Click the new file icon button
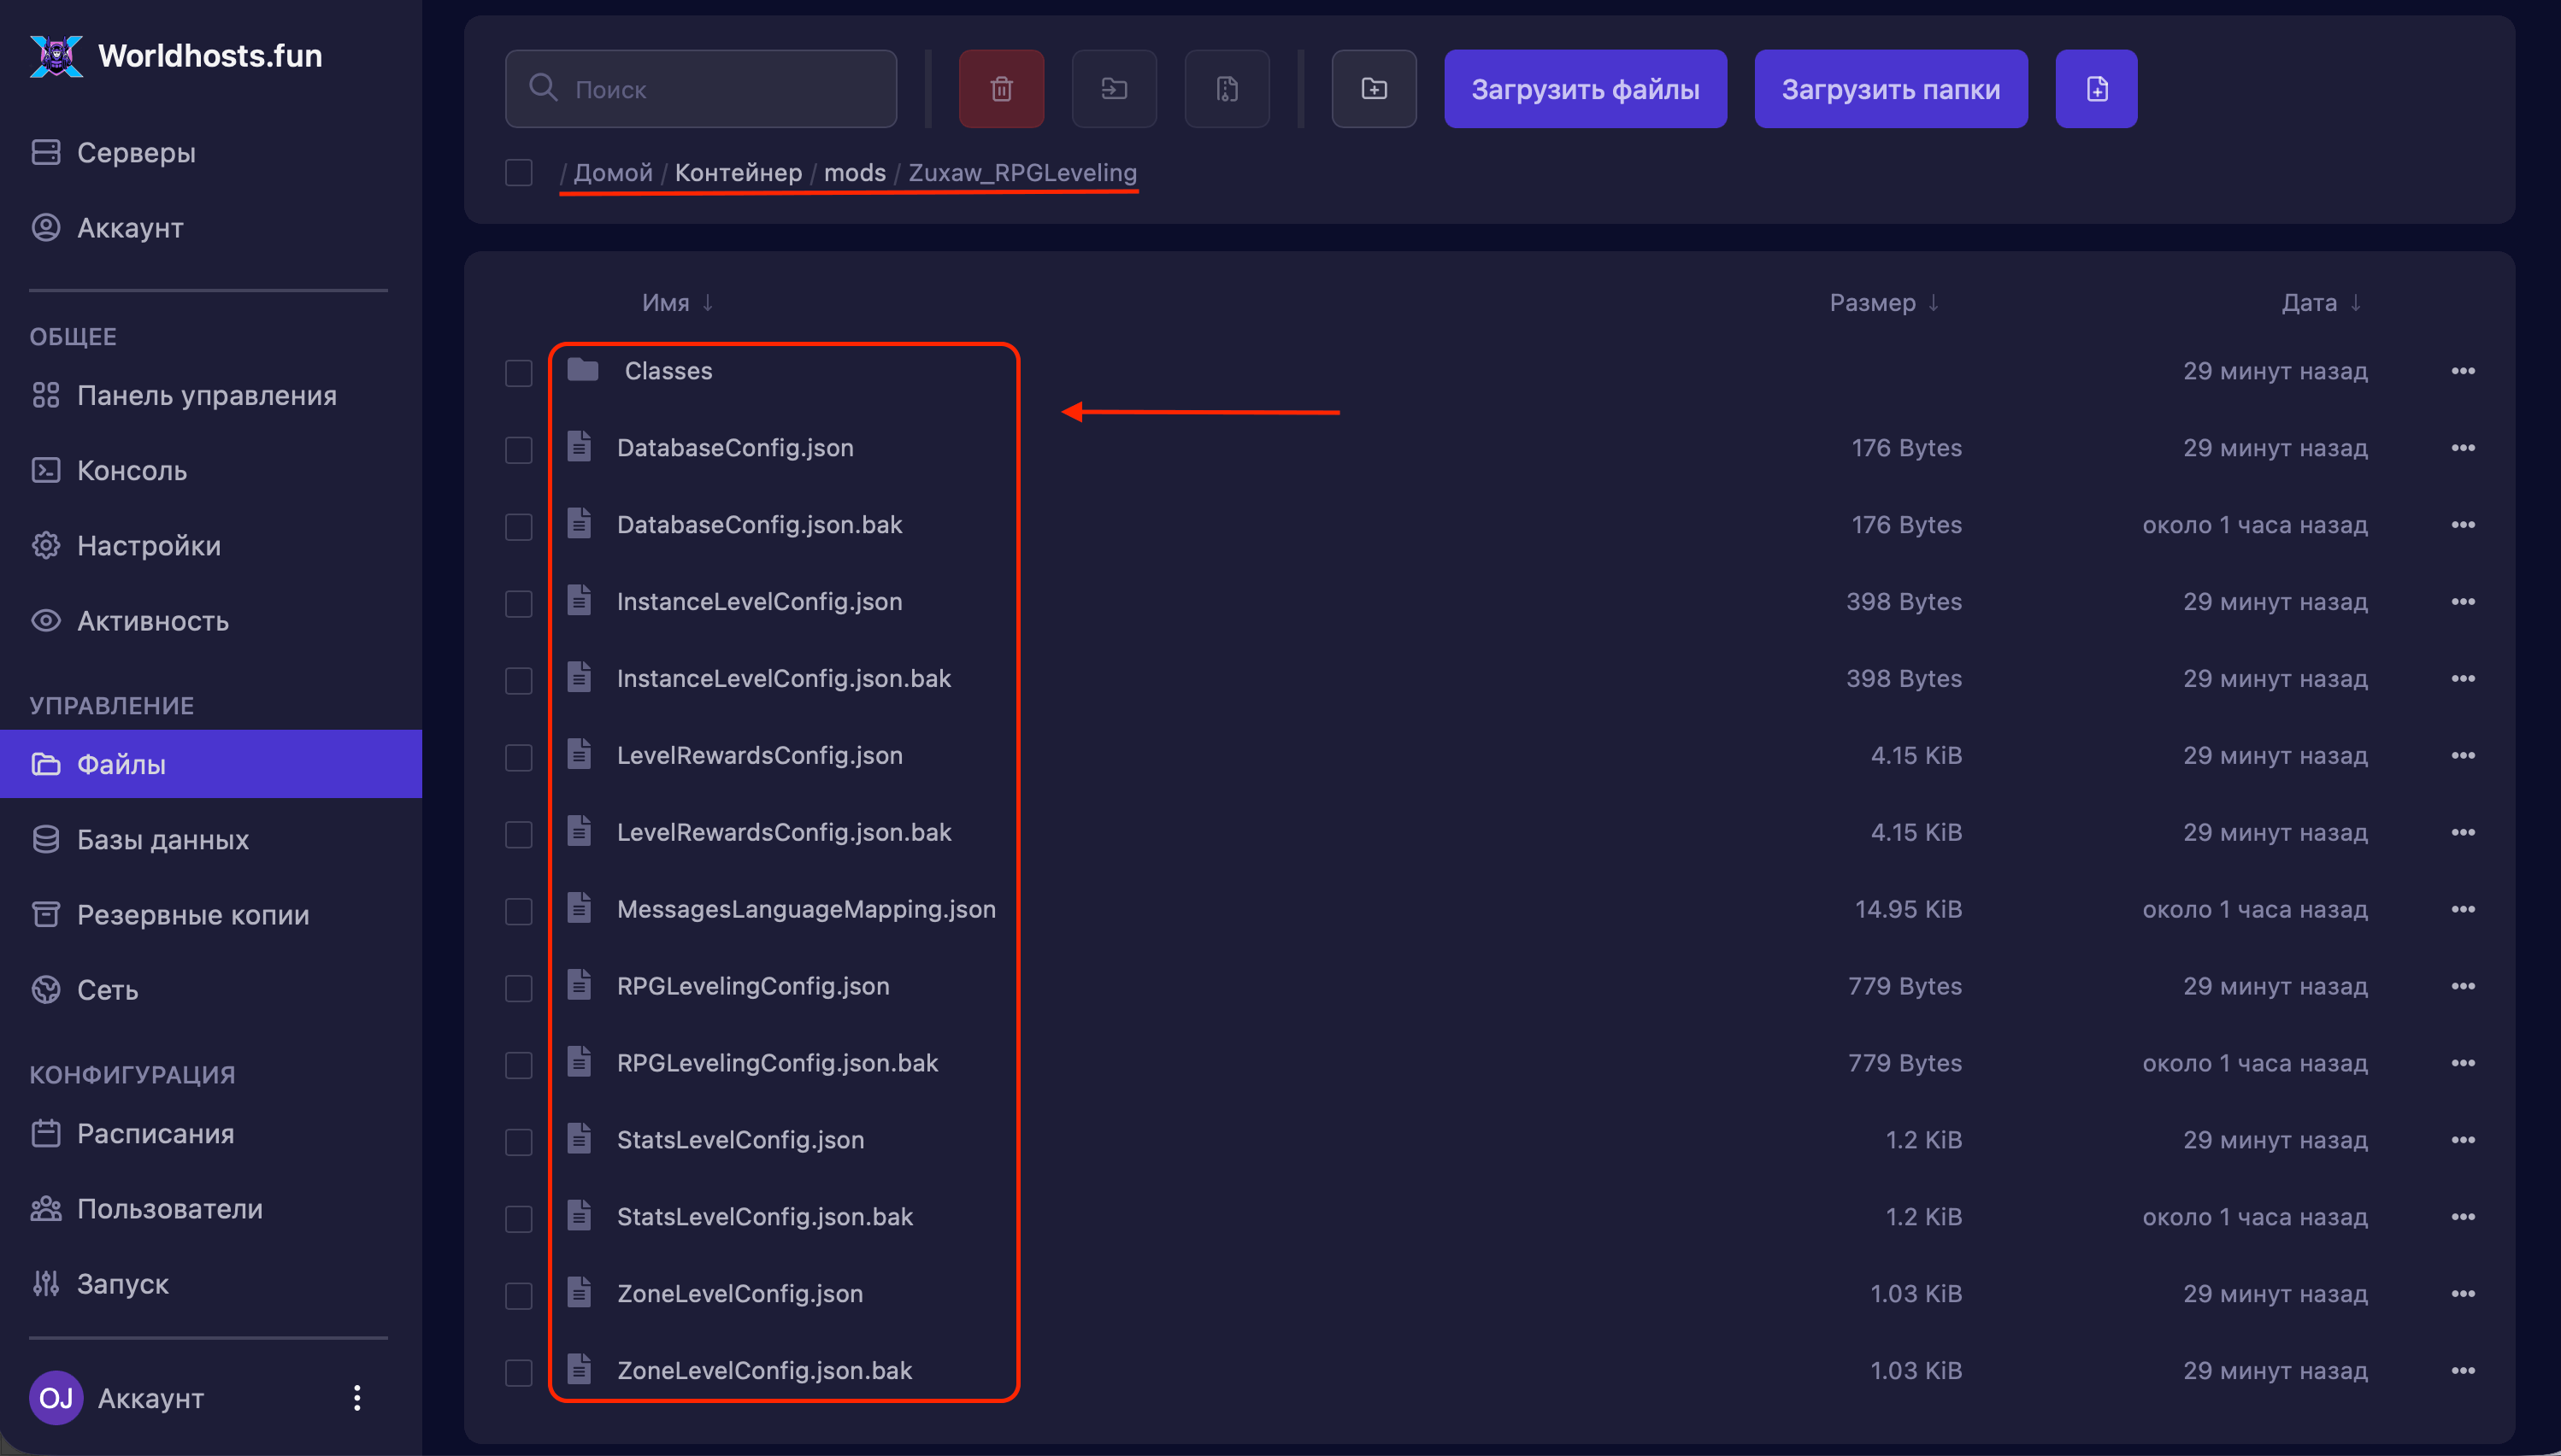This screenshot has width=2561, height=1456. [x=2096, y=89]
